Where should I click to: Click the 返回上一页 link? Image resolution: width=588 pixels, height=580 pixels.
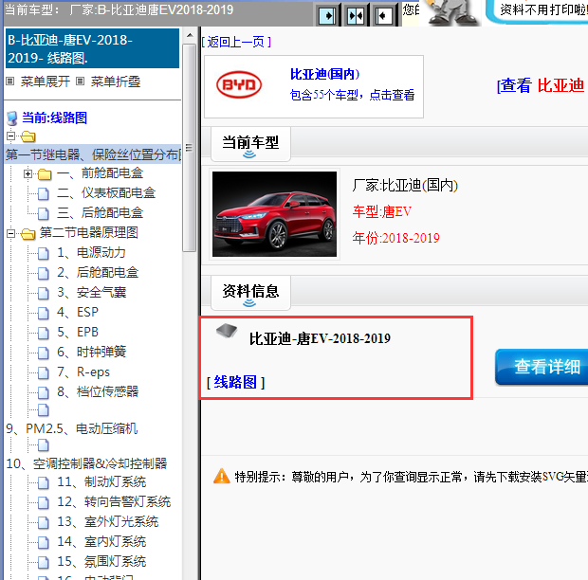pyautogui.click(x=236, y=42)
